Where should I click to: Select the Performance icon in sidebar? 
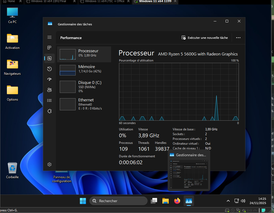(49, 58)
